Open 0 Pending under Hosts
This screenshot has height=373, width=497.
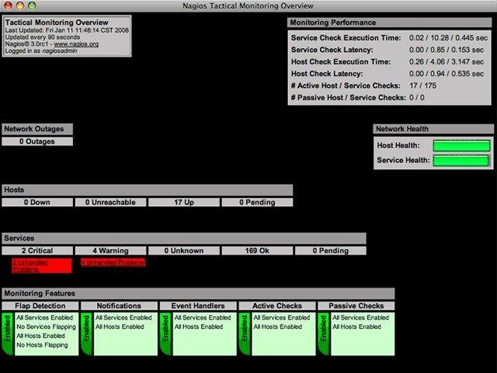[x=257, y=202]
